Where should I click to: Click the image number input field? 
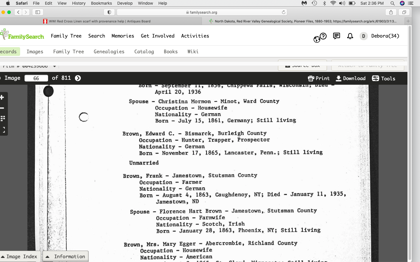coord(36,78)
